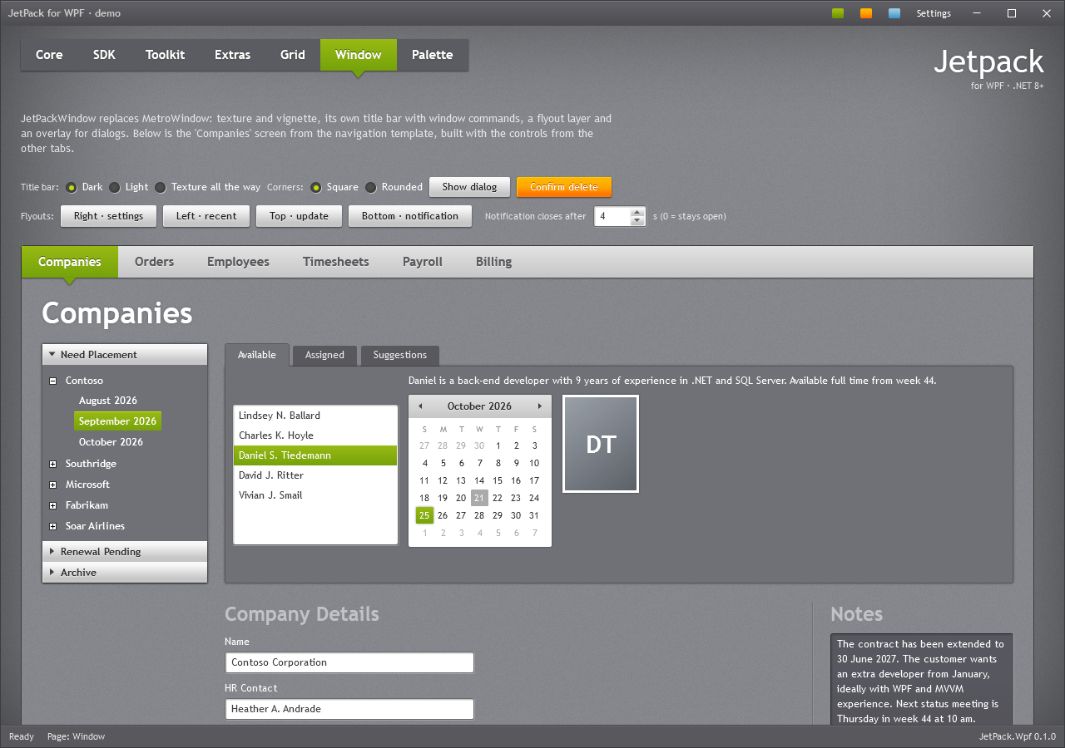Click the Show dialog button
The height and width of the screenshot is (748, 1065).
click(469, 187)
